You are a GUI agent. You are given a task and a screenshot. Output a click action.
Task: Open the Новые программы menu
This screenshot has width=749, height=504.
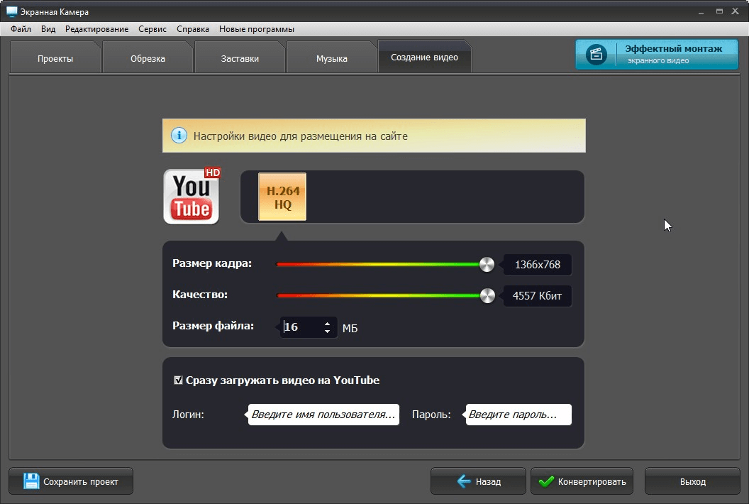[257, 29]
